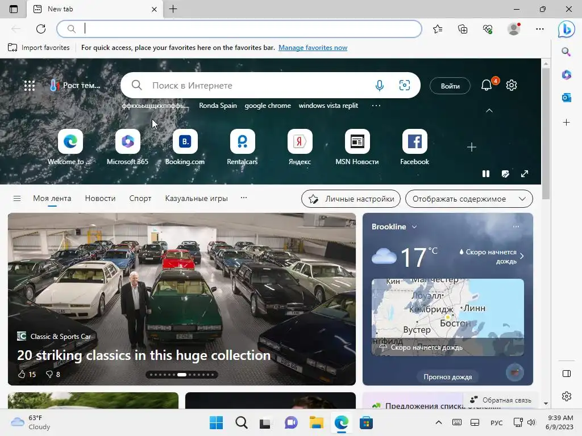Screen dimensions: 582x436
Task: Show more recent searches ellipsis
Action: (376, 106)
